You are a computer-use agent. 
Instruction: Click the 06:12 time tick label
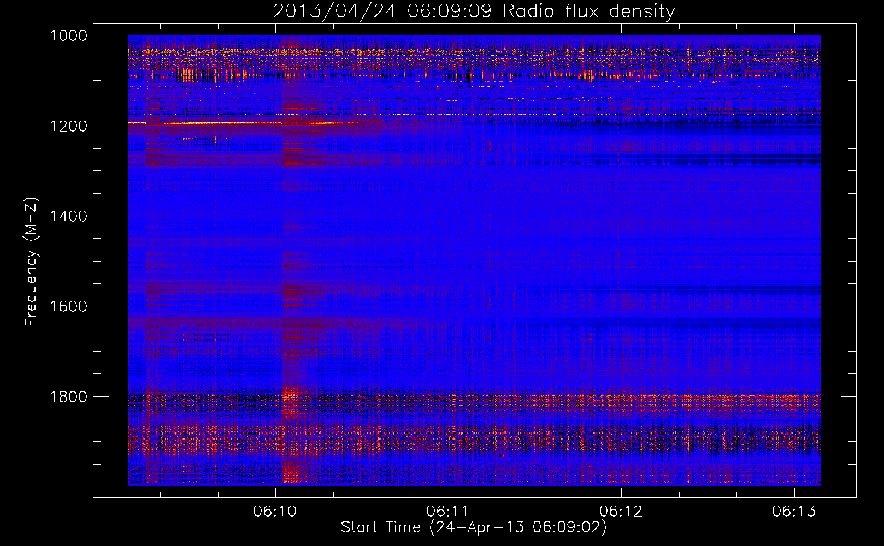coord(621,511)
